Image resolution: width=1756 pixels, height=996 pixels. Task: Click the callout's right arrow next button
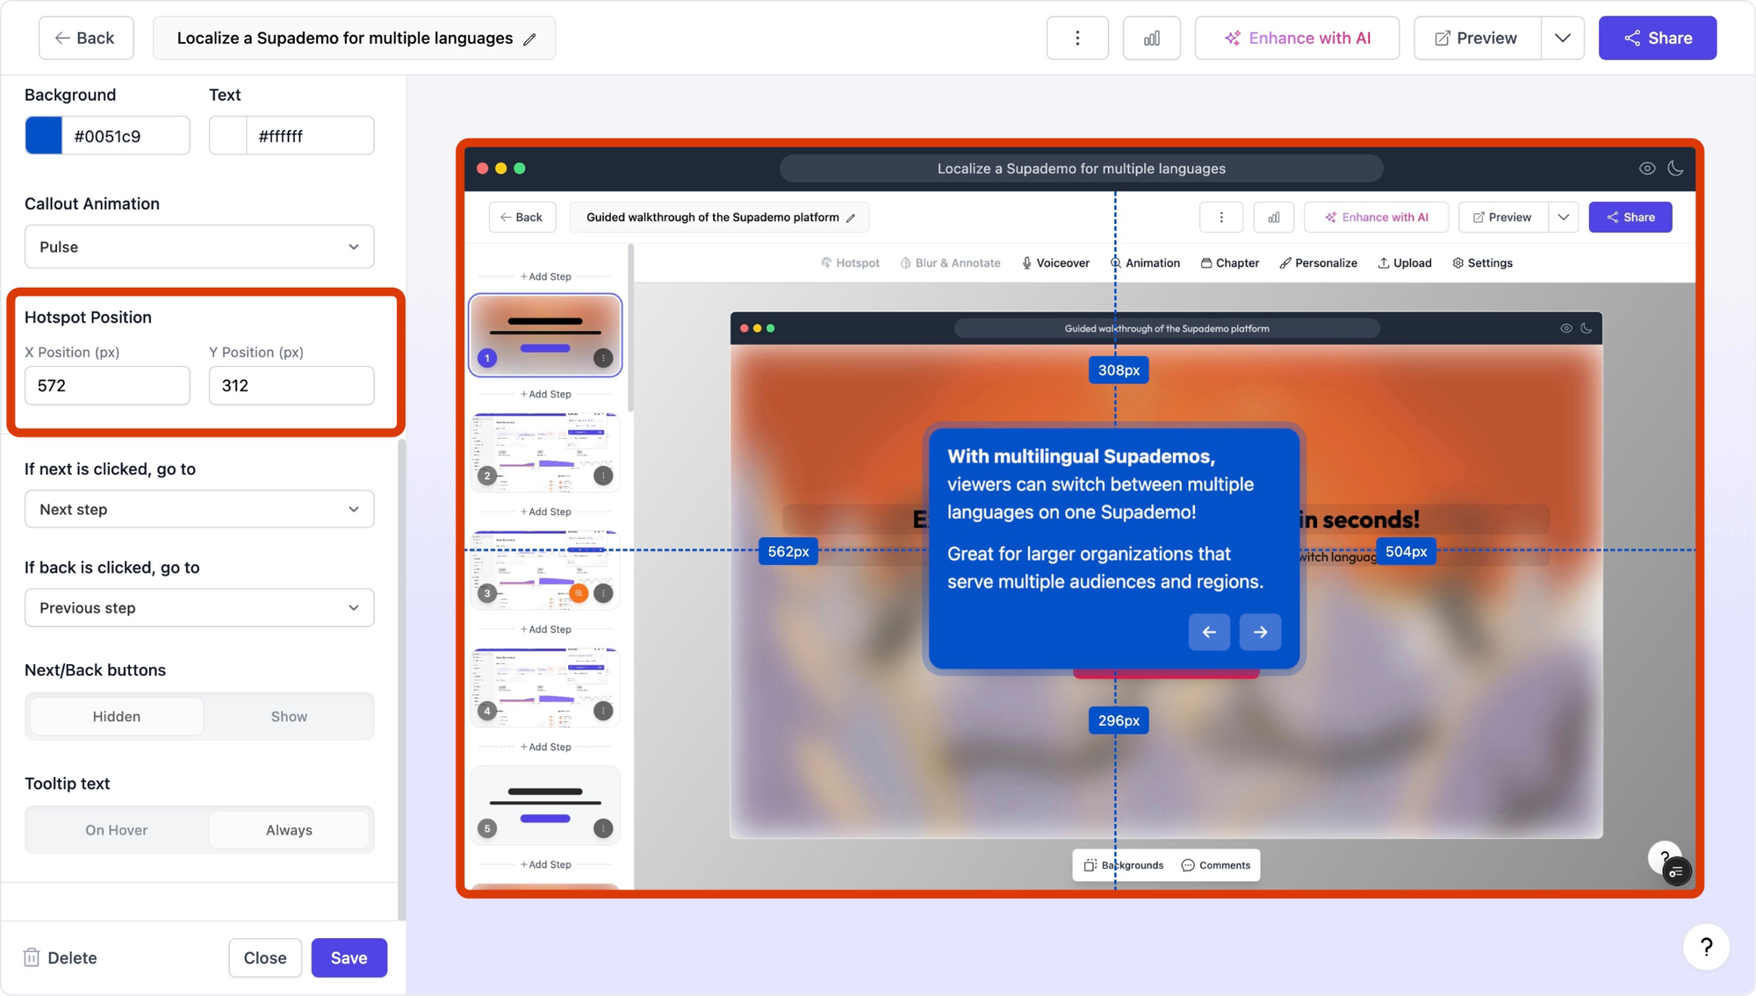click(1260, 632)
